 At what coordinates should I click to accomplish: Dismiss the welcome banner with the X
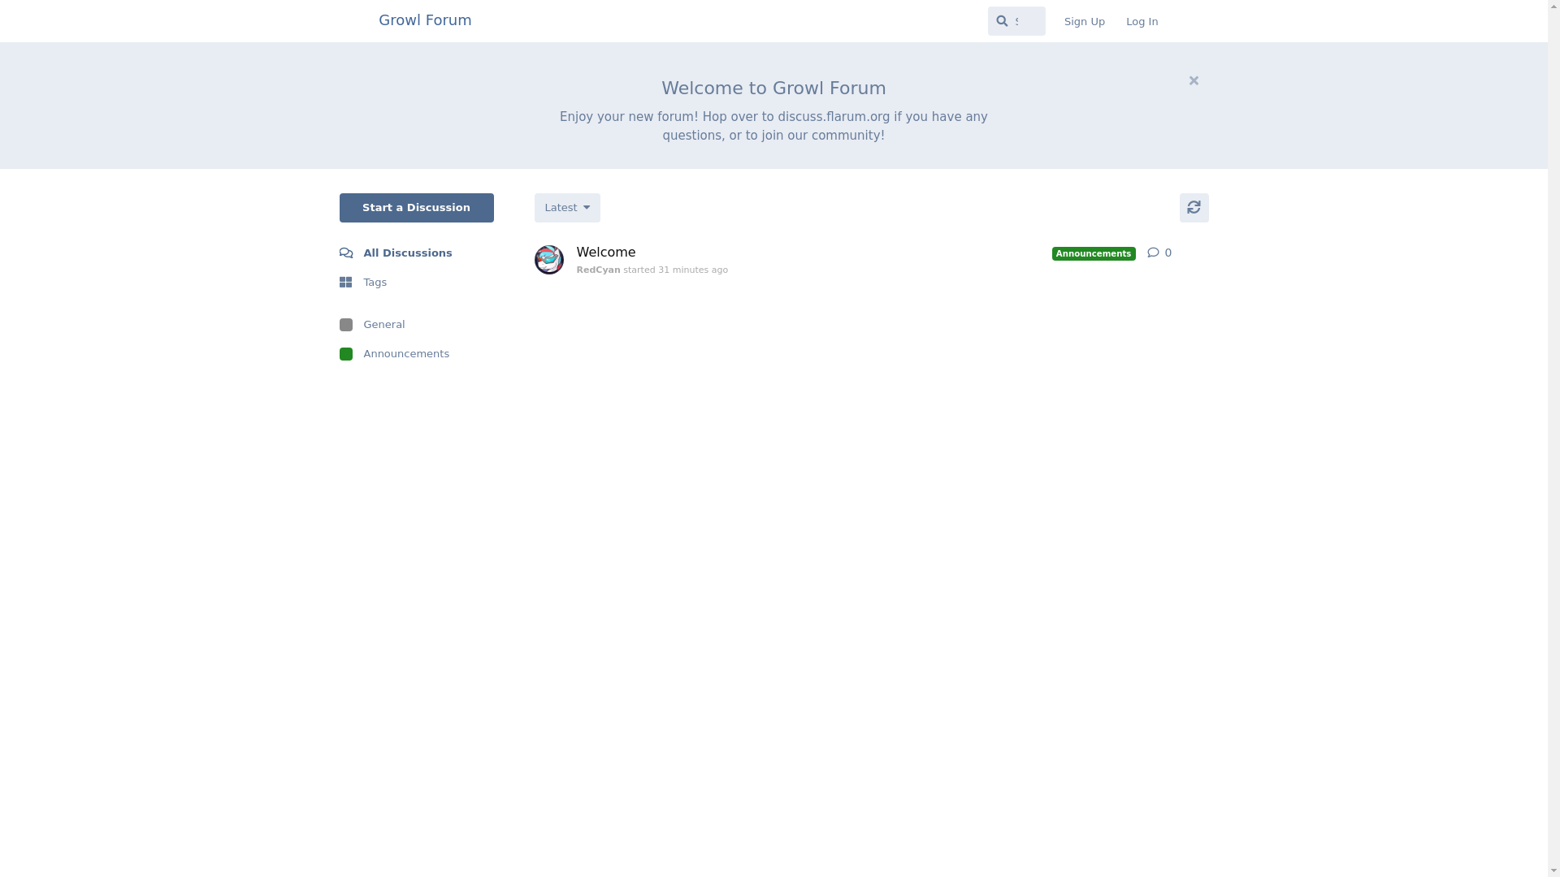(x=1194, y=80)
